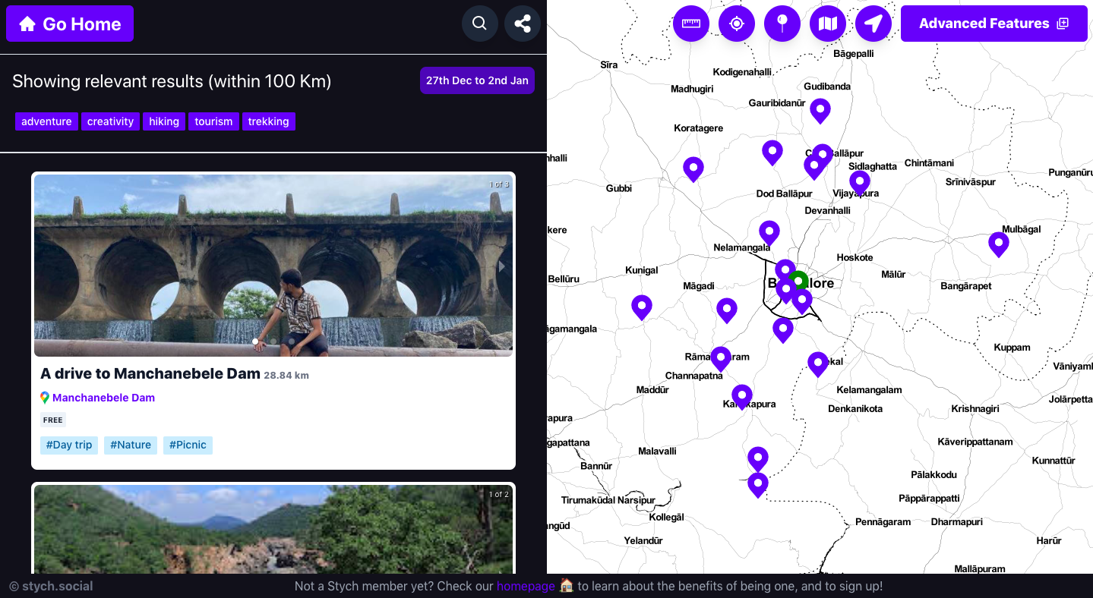This screenshot has width=1093, height=598.
Task: Toggle the hiking tag filter
Action: pyautogui.click(x=164, y=121)
